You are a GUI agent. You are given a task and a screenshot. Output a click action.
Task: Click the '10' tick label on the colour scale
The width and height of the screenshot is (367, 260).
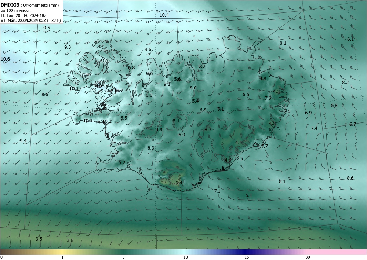point(185,257)
